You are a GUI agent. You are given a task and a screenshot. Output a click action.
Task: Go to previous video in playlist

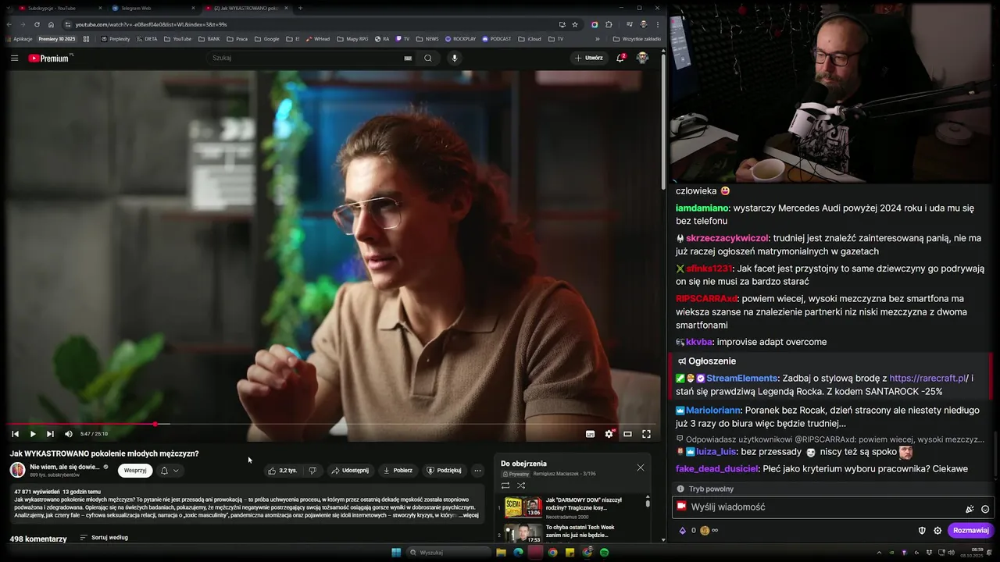(15, 434)
